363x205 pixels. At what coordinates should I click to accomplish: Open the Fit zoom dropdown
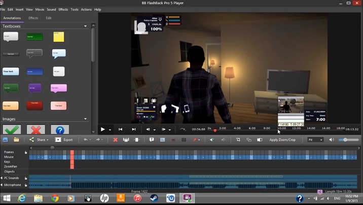315,140
